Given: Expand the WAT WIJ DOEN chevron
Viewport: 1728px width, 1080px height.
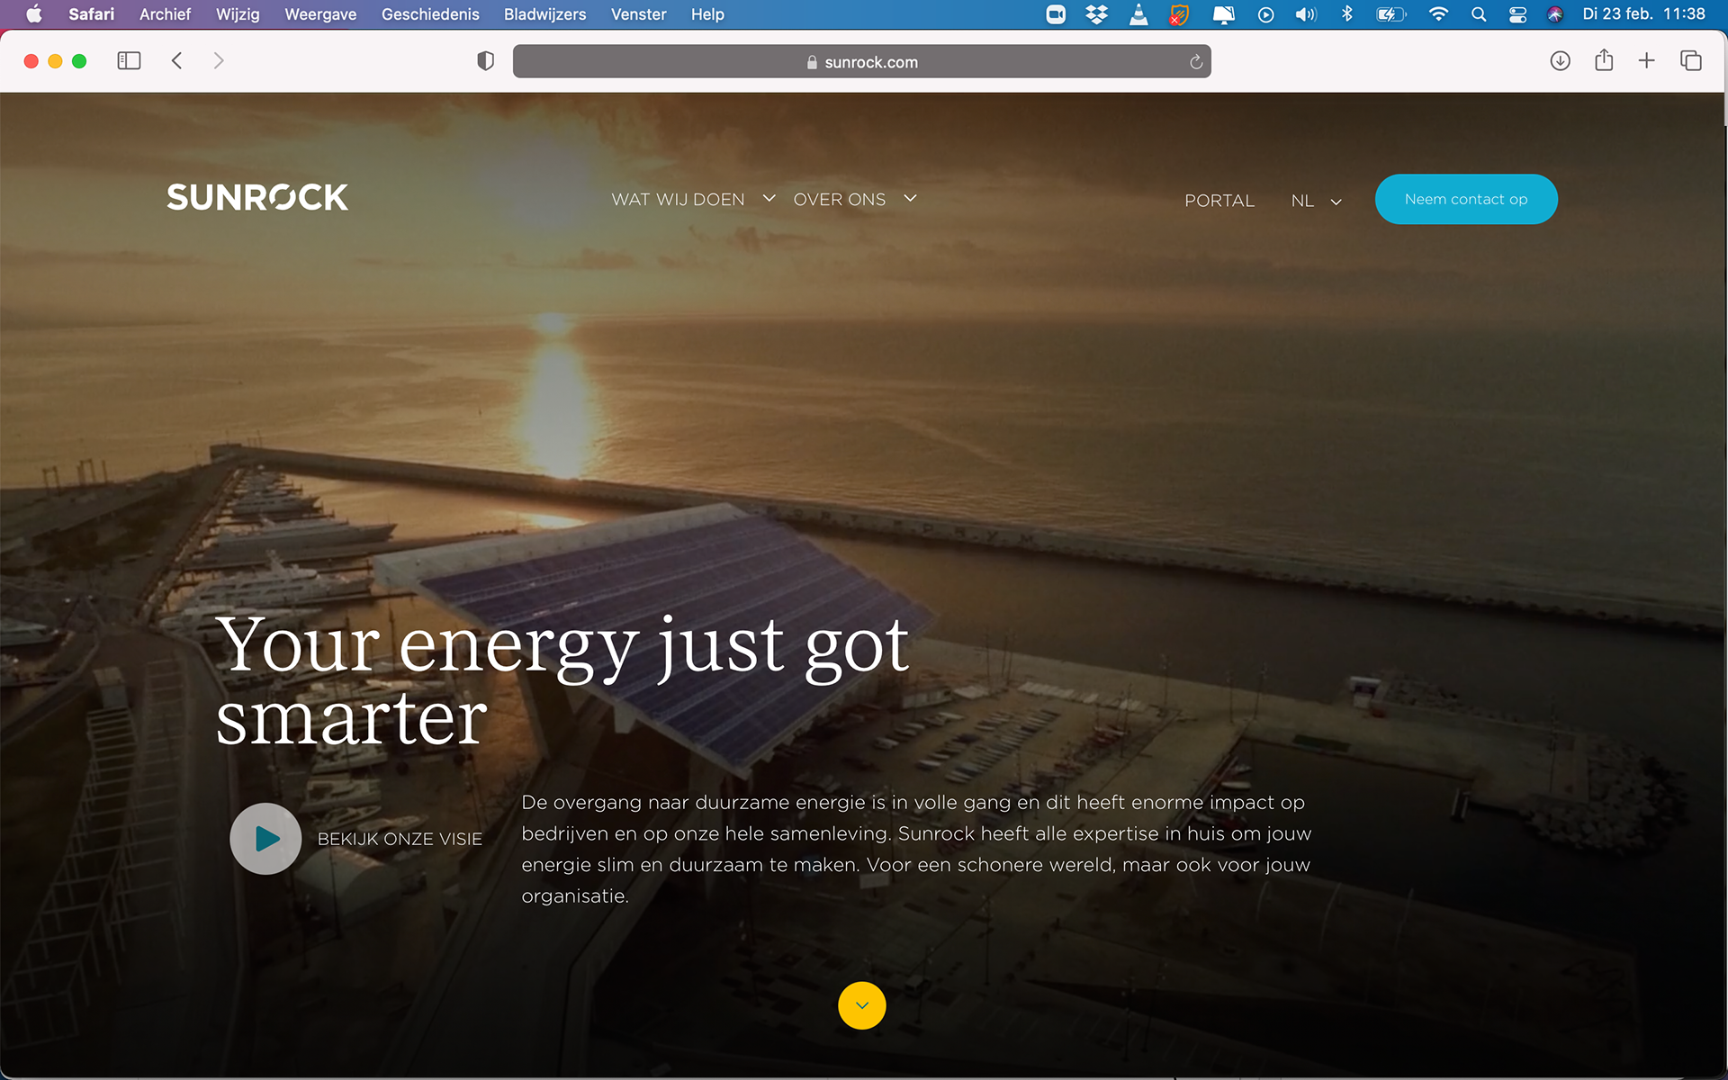Looking at the screenshot, I should tap(769, 198).
